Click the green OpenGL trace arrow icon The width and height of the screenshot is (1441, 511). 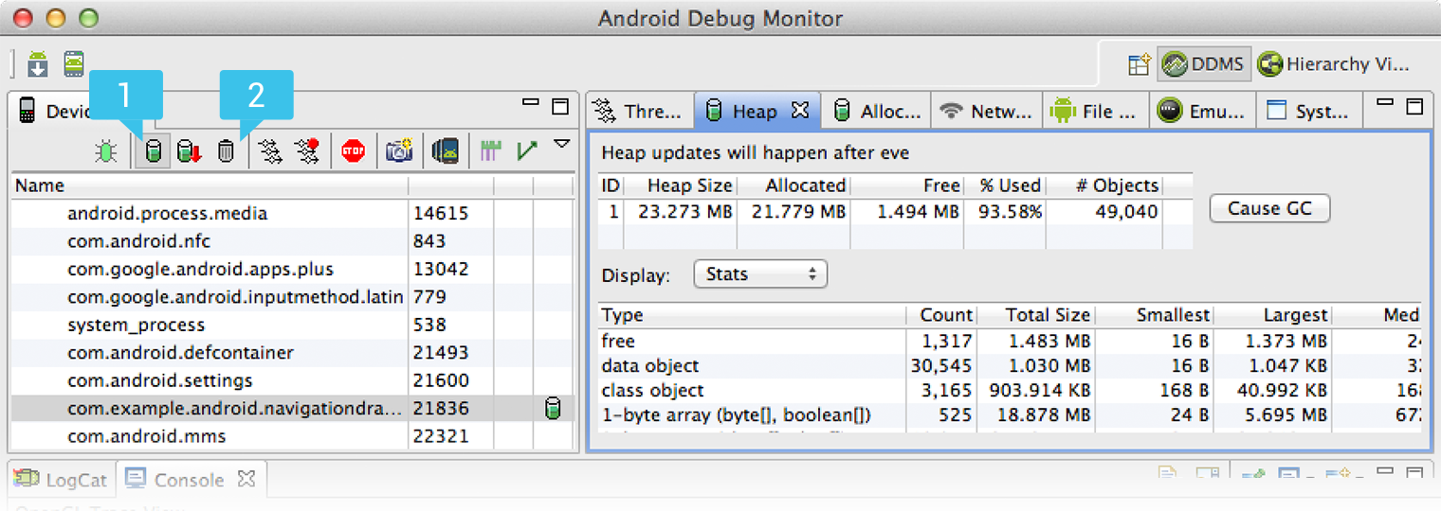point(527,151)
